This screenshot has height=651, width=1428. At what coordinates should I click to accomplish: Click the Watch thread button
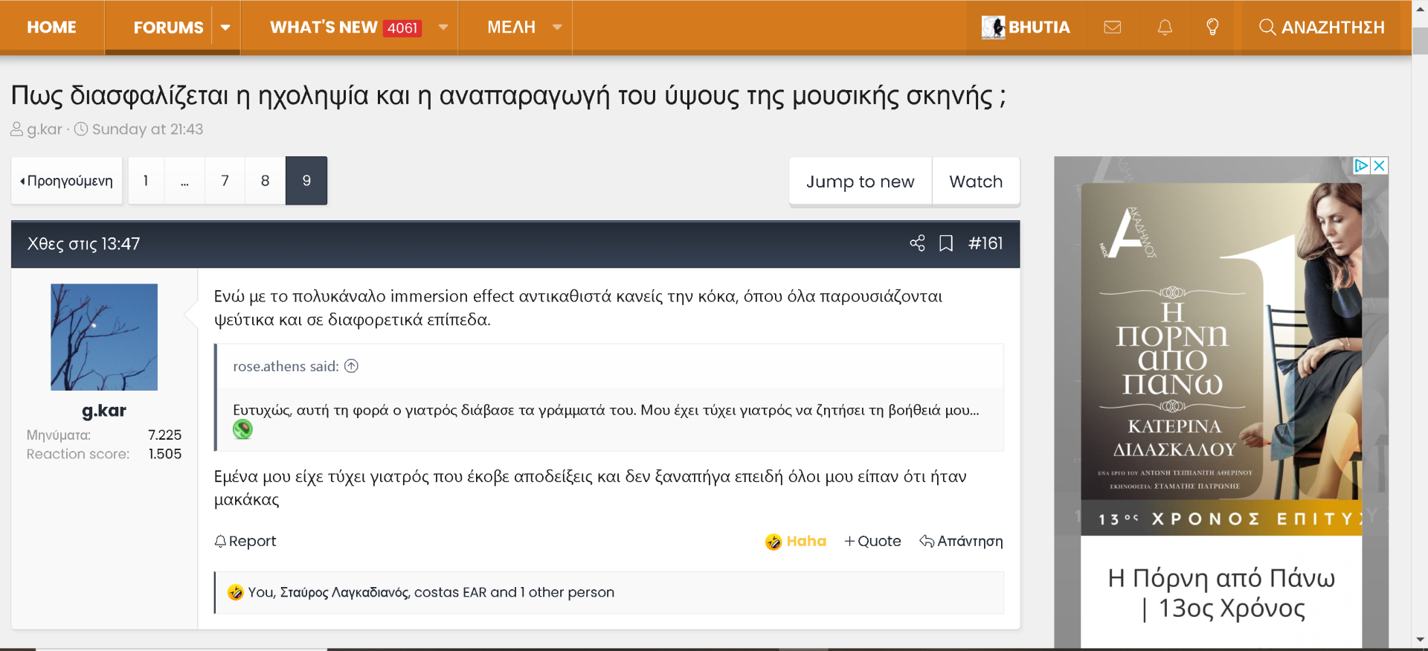pyautogui.click(x=976, y=182)
